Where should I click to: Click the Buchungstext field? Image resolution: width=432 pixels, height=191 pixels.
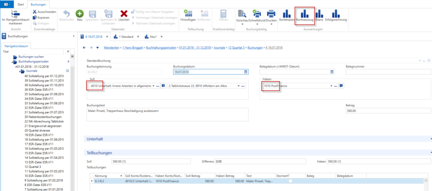[167, 114]
